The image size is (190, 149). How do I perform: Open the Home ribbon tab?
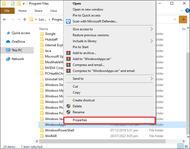pyautogui.click(x=23, y=11)
